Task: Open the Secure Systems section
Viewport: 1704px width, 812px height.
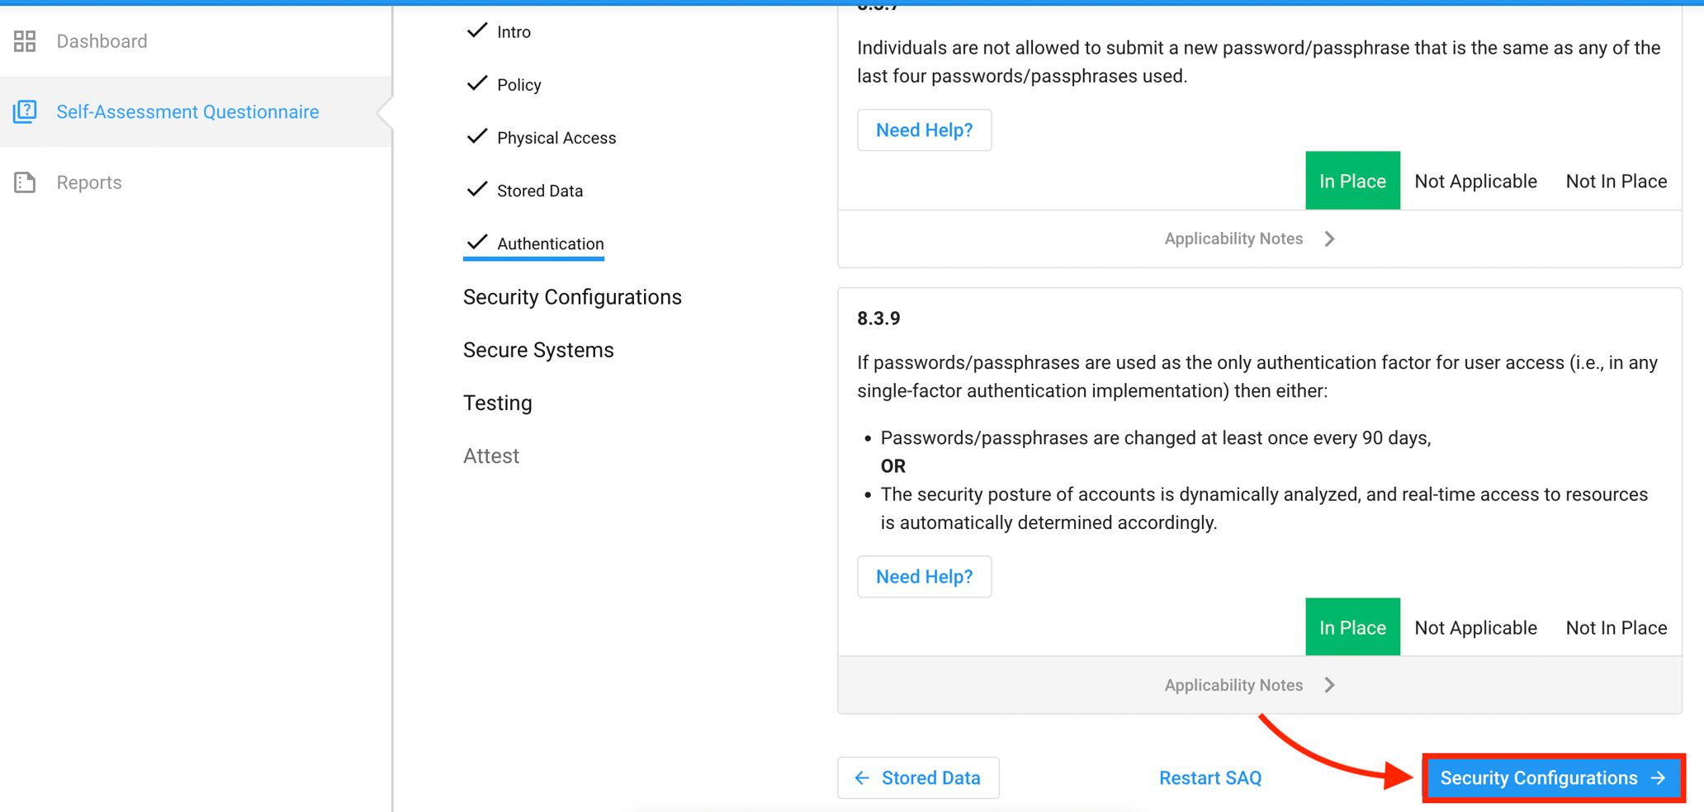Action: [538, 350]
